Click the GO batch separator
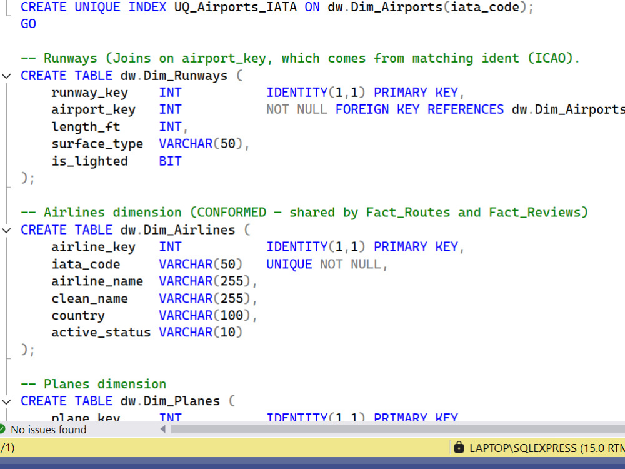Image resolution: width=625 pixels, height=469 pixels. [28, 24]
